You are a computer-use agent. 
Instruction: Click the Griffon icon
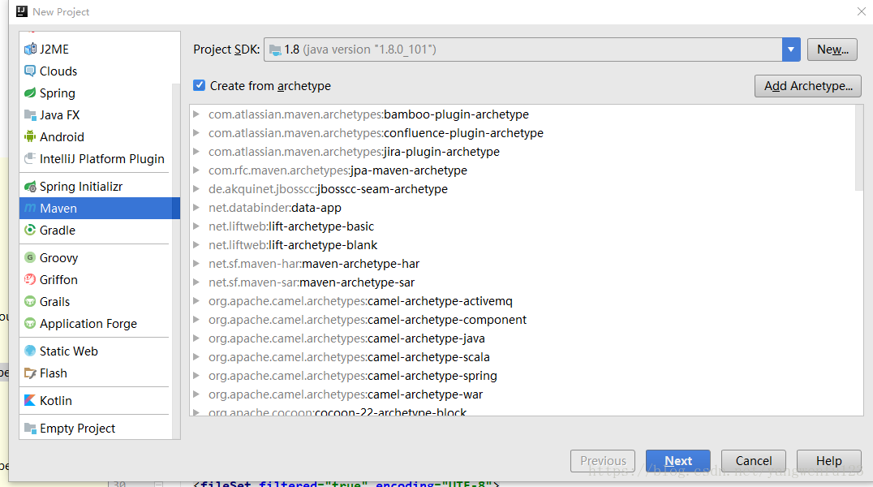[30, 279]
